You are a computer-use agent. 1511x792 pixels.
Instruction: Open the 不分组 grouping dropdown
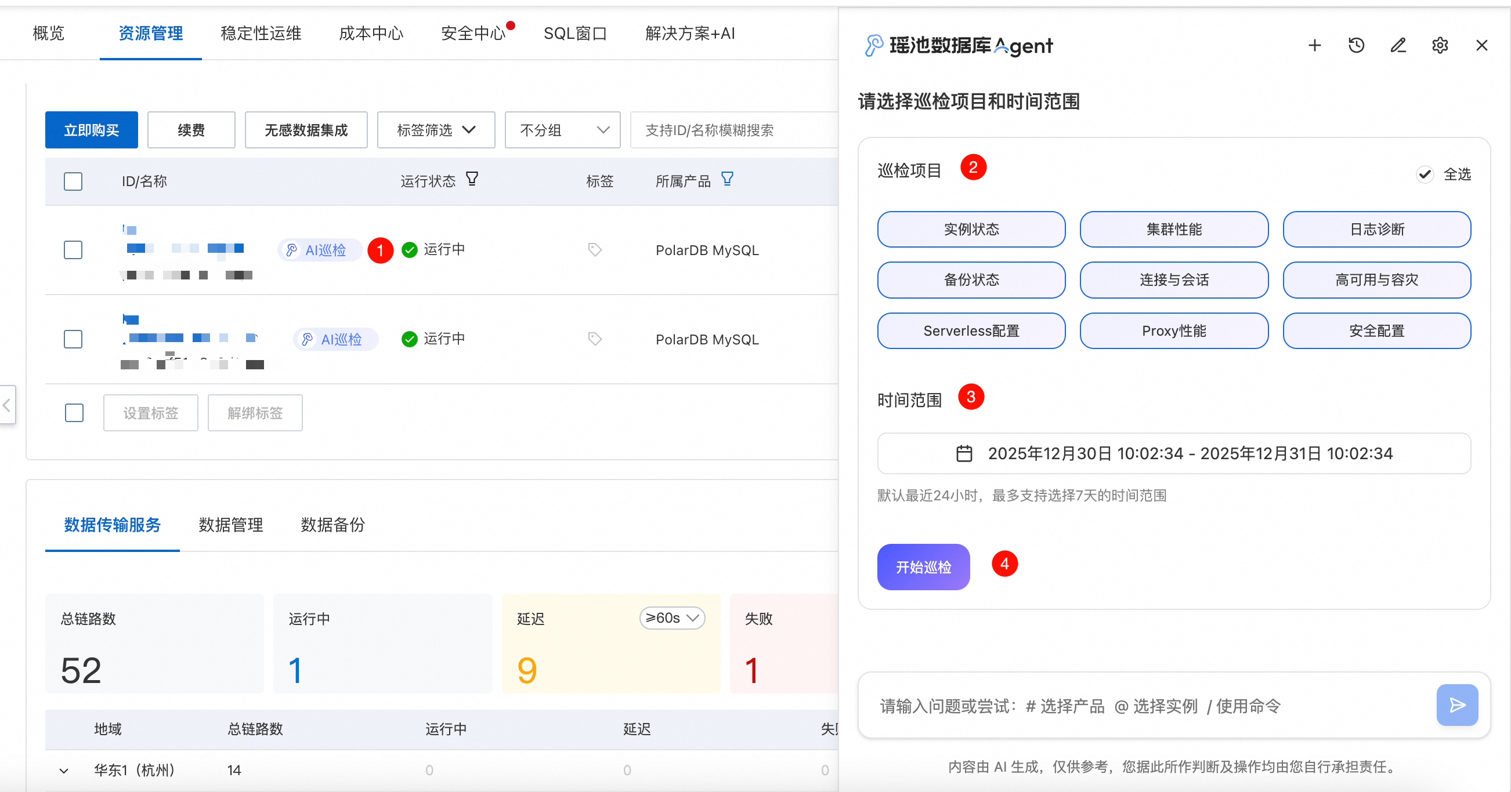point(562,129)
